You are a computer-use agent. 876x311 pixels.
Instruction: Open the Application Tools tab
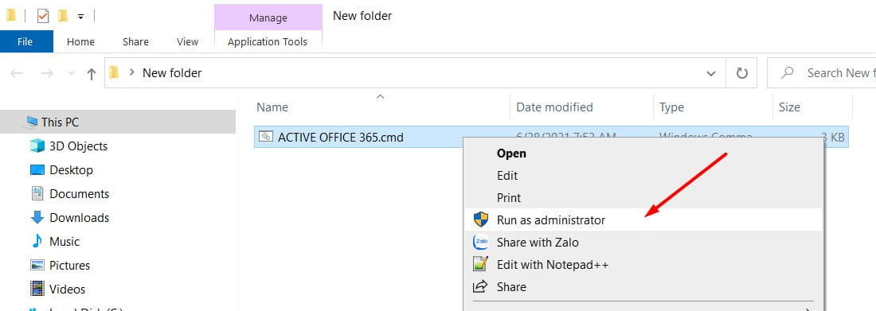click(x=268, y=42)
